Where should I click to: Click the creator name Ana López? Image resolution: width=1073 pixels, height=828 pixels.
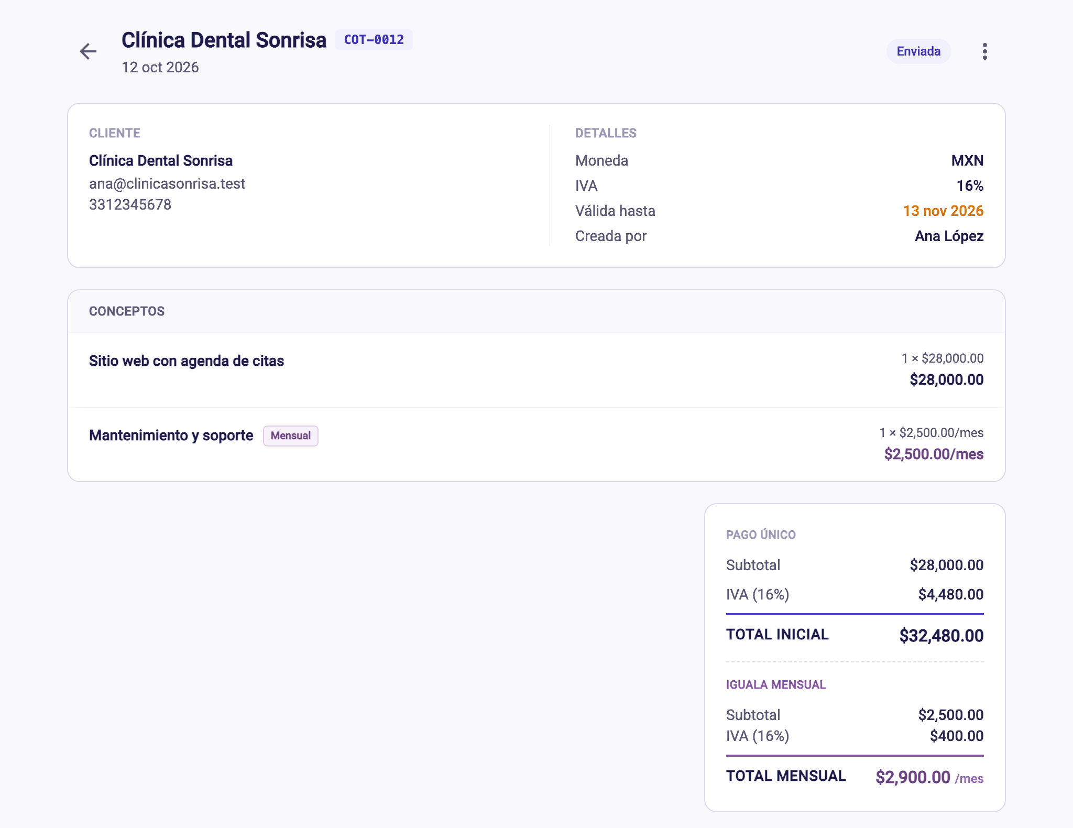(949, 236)
